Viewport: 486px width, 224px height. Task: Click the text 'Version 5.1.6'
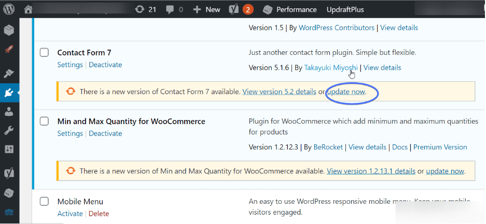tap(269, 68)
